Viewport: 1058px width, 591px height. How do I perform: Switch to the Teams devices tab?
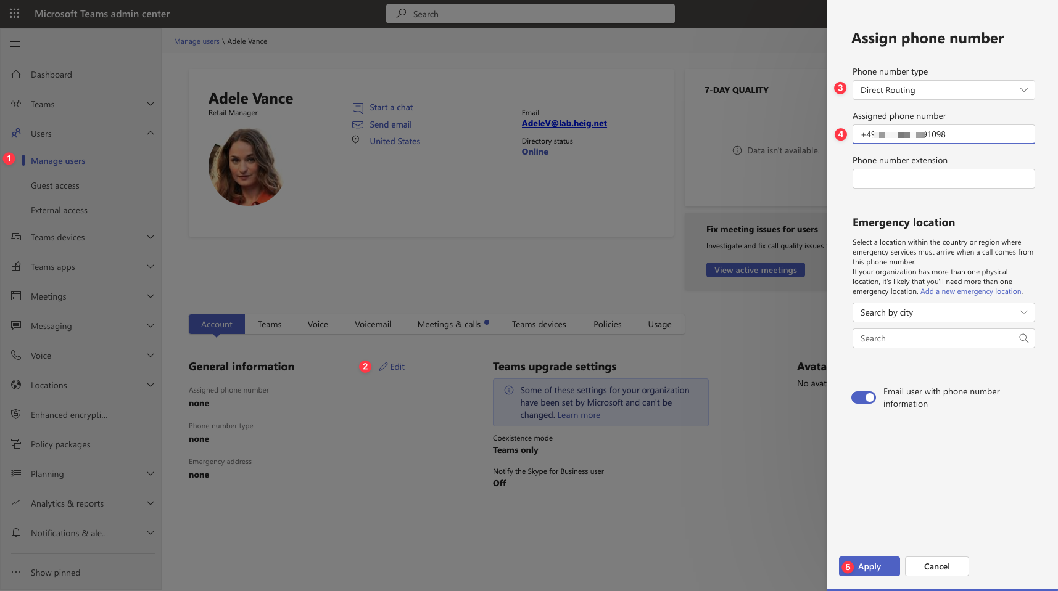coord(539,324)
